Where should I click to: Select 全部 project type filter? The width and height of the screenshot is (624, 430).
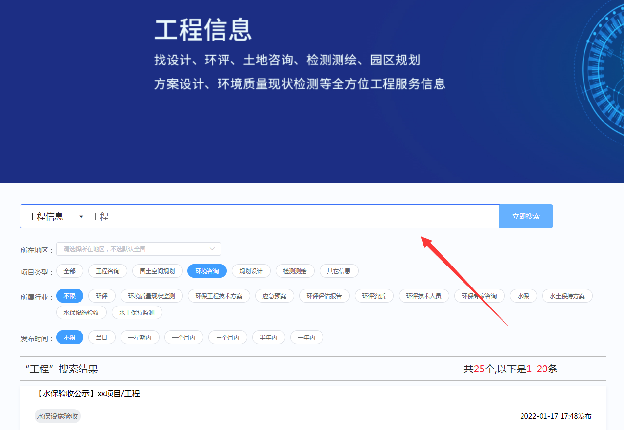70,271
